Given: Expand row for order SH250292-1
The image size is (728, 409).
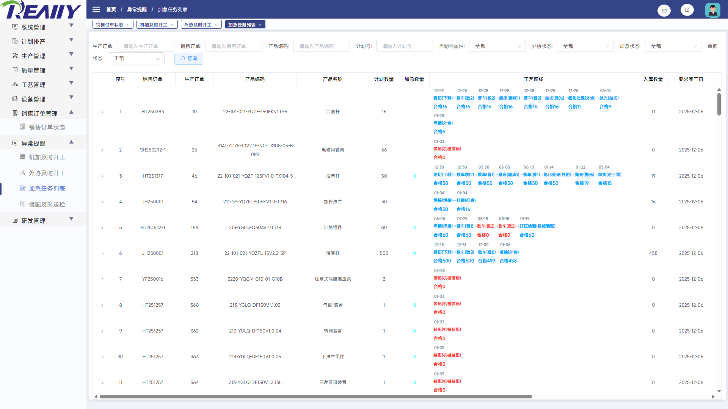Looking at the screenshot, I should click(102, 150).
